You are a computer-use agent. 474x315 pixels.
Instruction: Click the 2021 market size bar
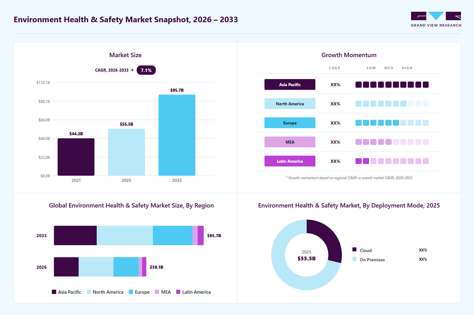(x=76, y=157)
